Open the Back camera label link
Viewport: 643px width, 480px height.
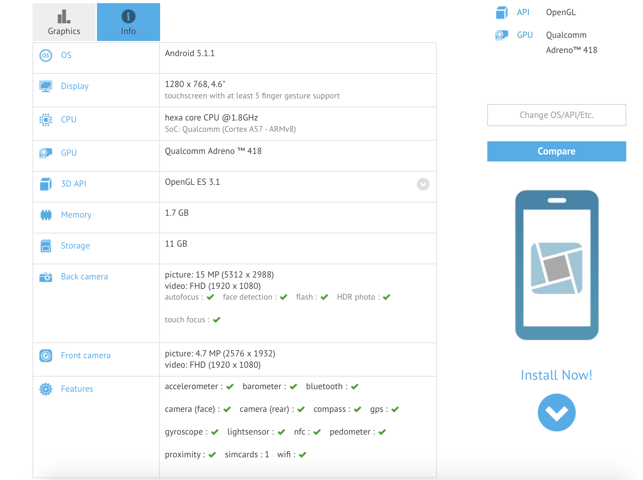84,277
